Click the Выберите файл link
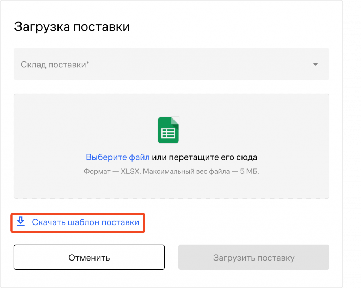 coord(118,157)
